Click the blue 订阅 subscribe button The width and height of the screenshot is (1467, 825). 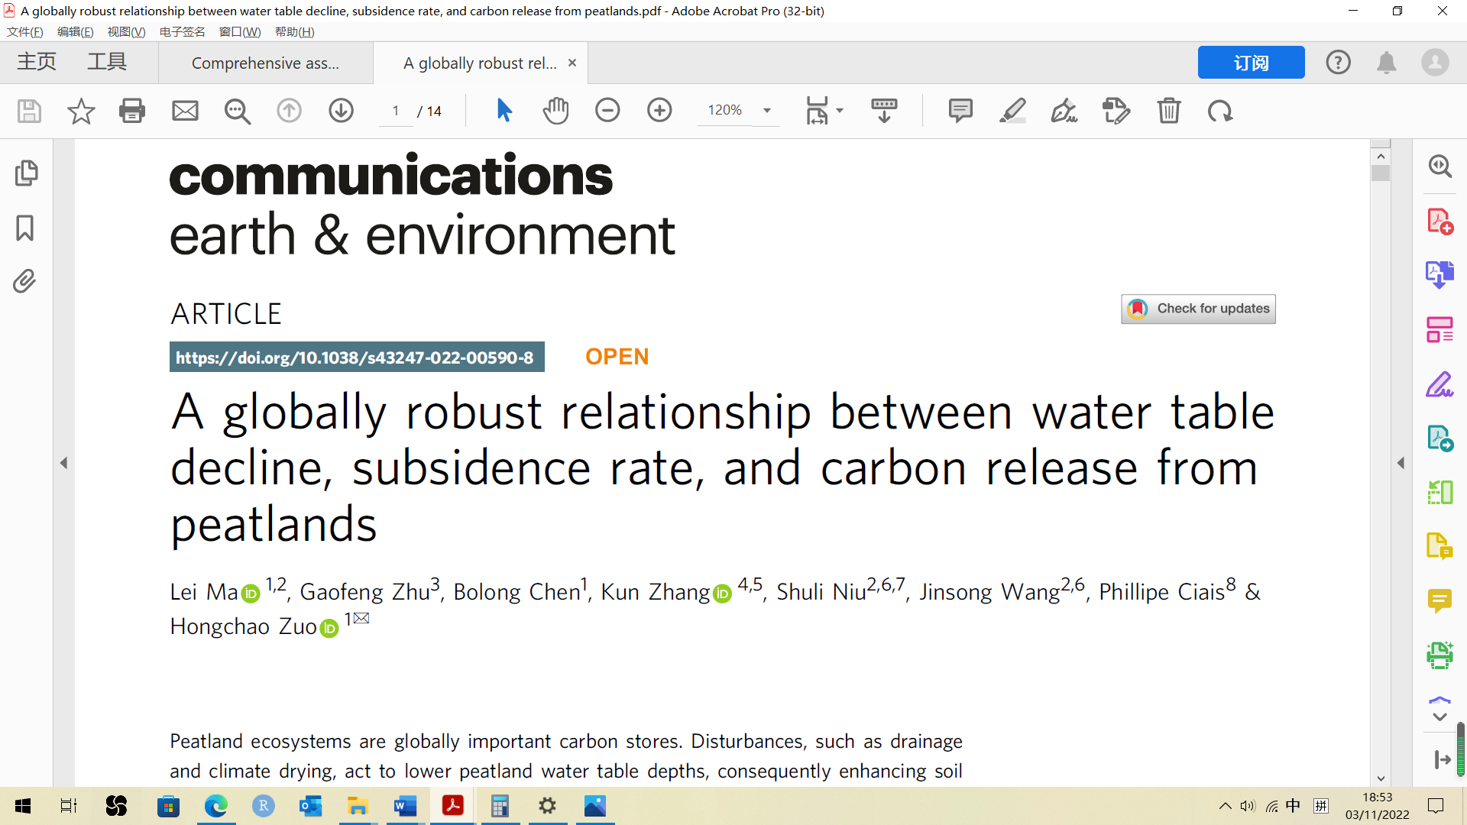pos(1251,63)
